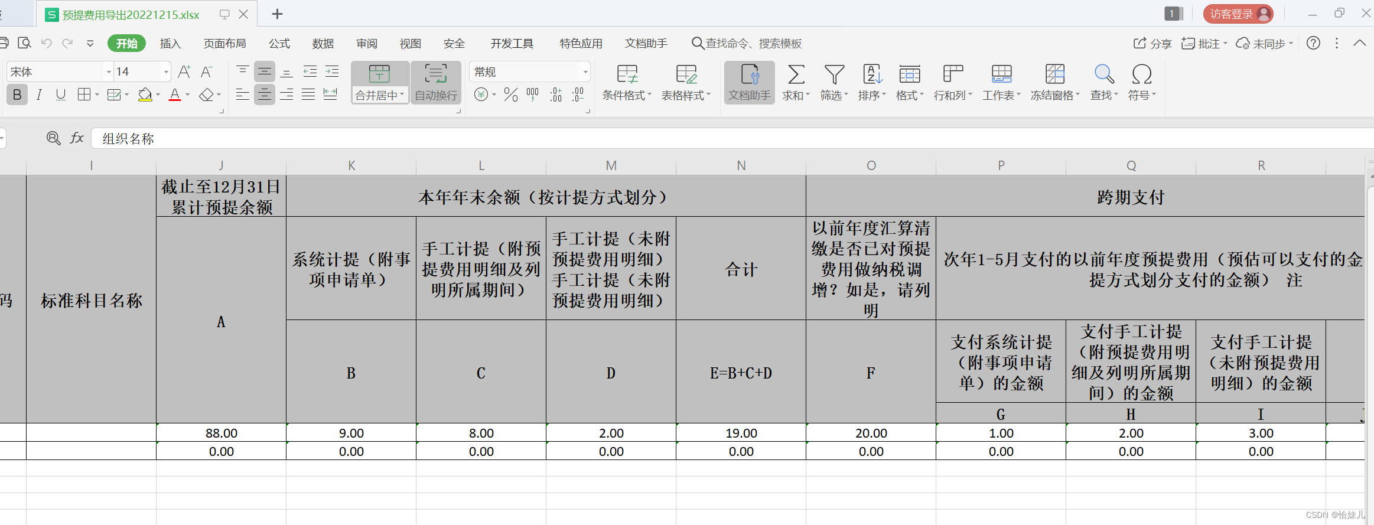Open the 公式 ribbon tab
Viewport: 1374px width, 525px height.
279,43
